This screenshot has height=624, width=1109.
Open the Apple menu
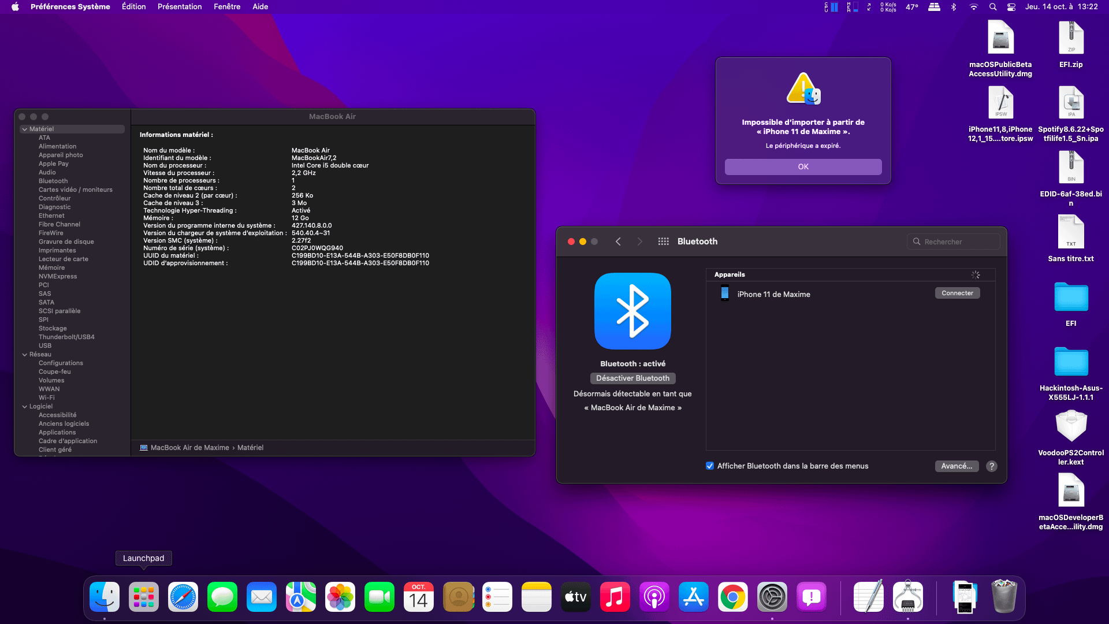(16, 7)
